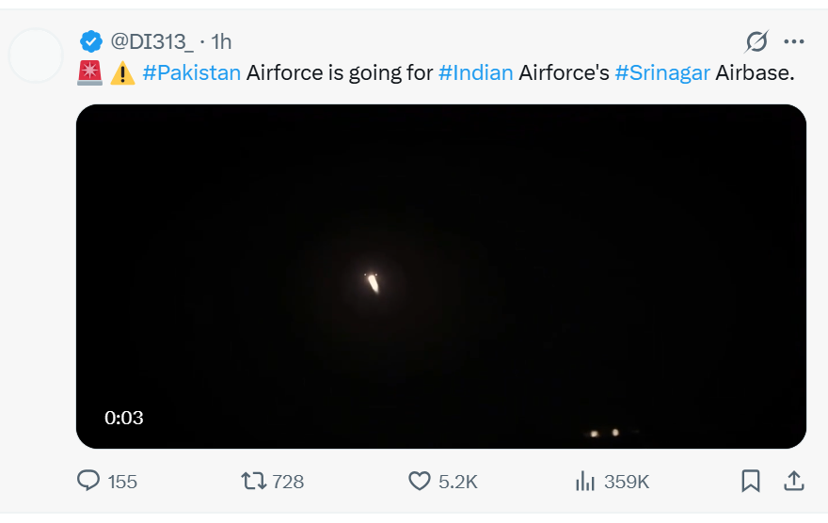Click the blue verified badge
This screenshot has height=523, width=828.
pyautogui.click(x=91, y=41)
